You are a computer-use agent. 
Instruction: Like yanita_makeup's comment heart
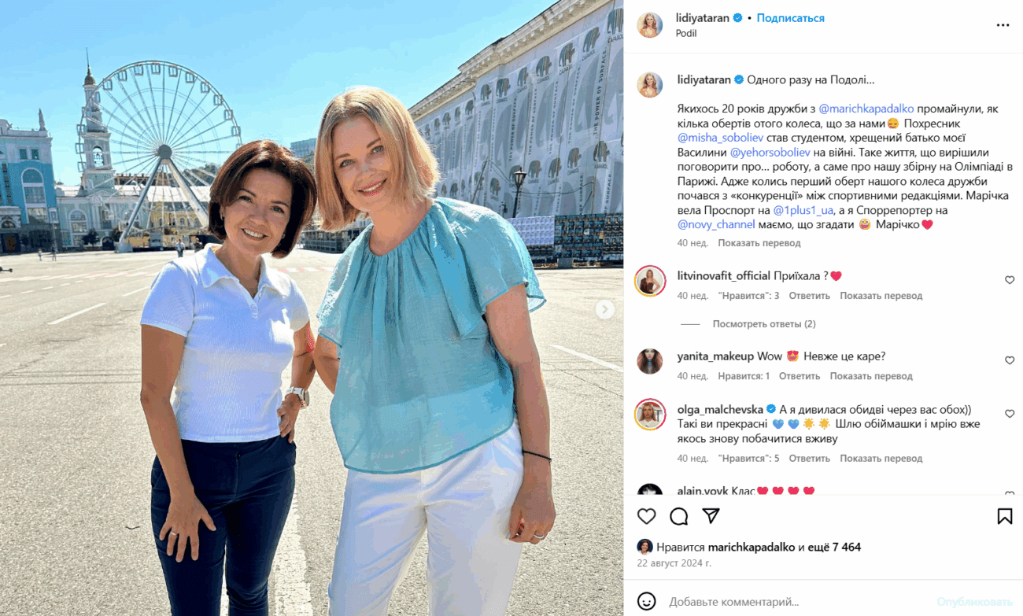[x=1010, y=360]
